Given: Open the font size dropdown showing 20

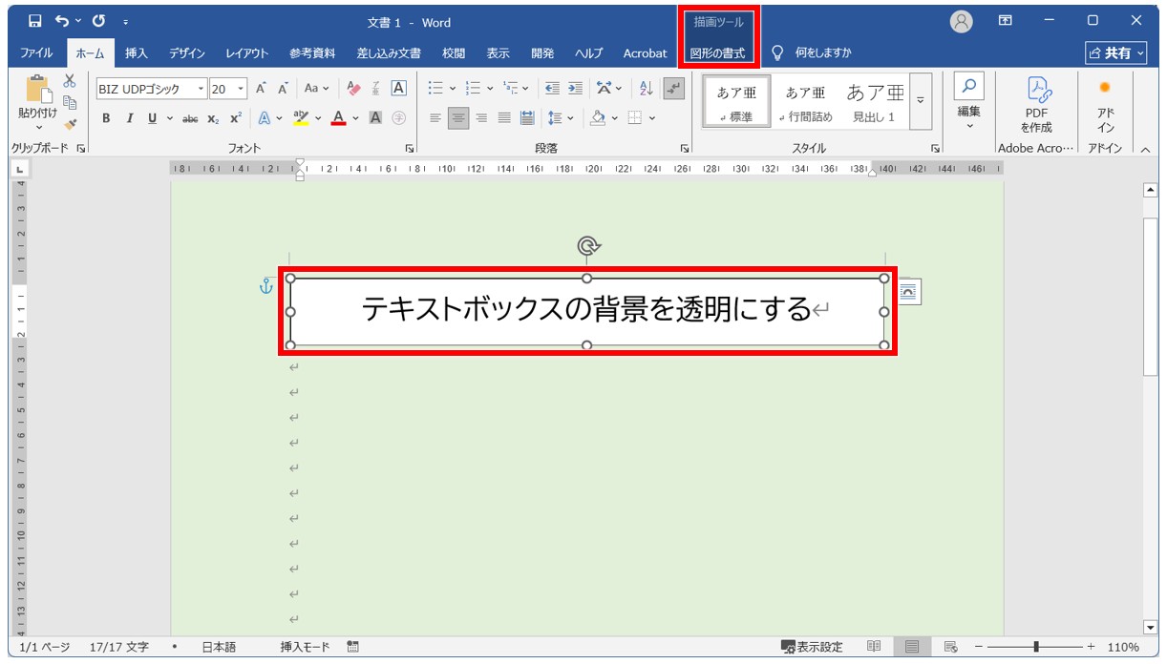Looking at the screenshot, I should pos(241,89).
